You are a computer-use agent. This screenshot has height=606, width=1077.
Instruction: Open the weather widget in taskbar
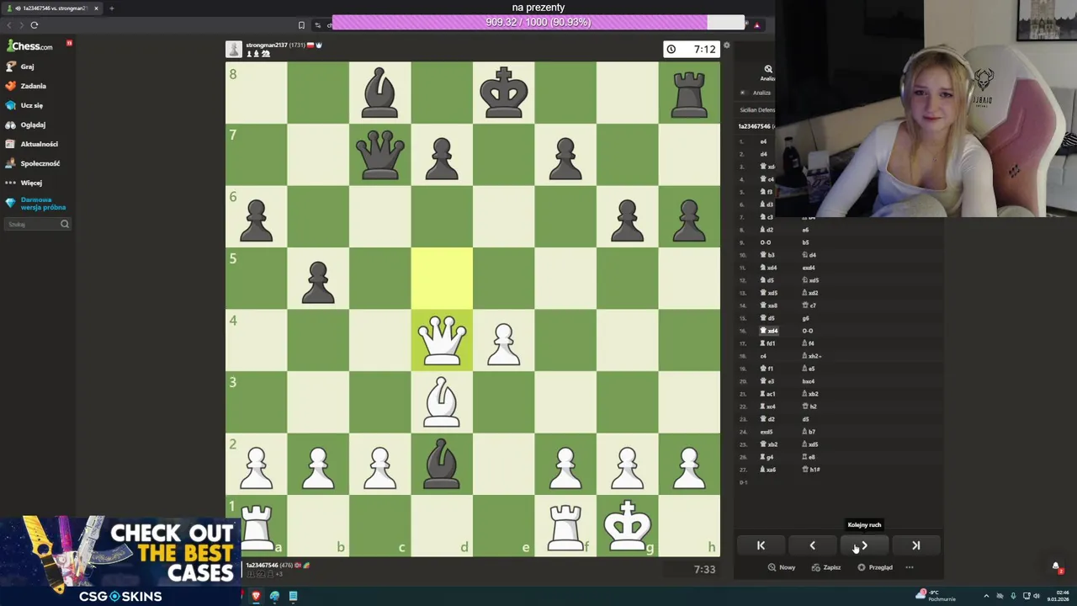pos(936,596)
